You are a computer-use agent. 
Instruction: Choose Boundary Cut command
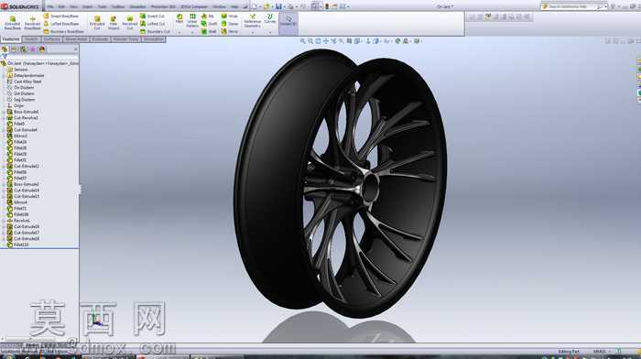tap(155, 31)
